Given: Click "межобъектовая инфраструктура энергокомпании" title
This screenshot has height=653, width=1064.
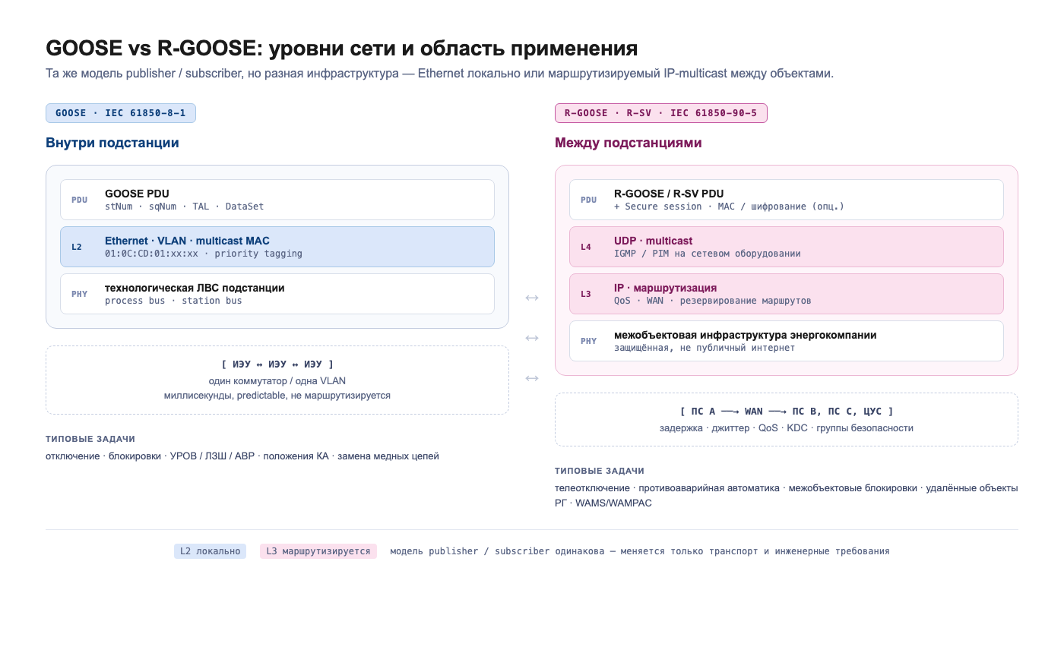Looking at the screenshot, I should (746, 335).
